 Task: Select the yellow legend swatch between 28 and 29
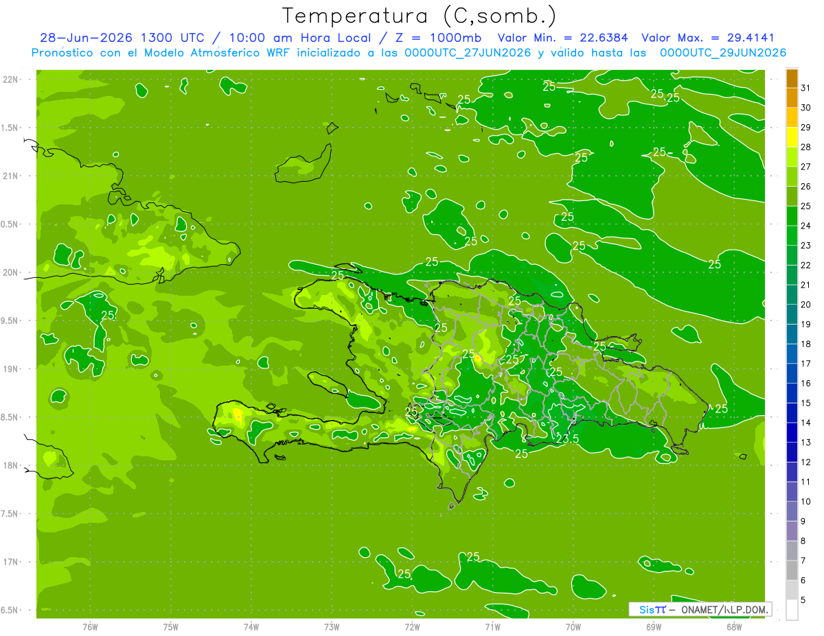pos(792,137)
